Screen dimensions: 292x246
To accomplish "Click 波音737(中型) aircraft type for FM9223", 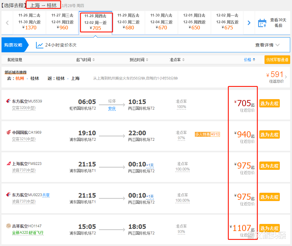I will point(24,170).
